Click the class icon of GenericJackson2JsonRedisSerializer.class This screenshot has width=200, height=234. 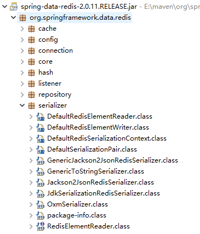(40, 160)
